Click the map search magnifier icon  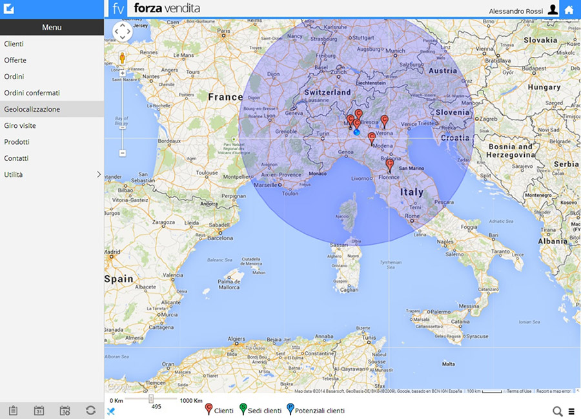coord(558,411)
